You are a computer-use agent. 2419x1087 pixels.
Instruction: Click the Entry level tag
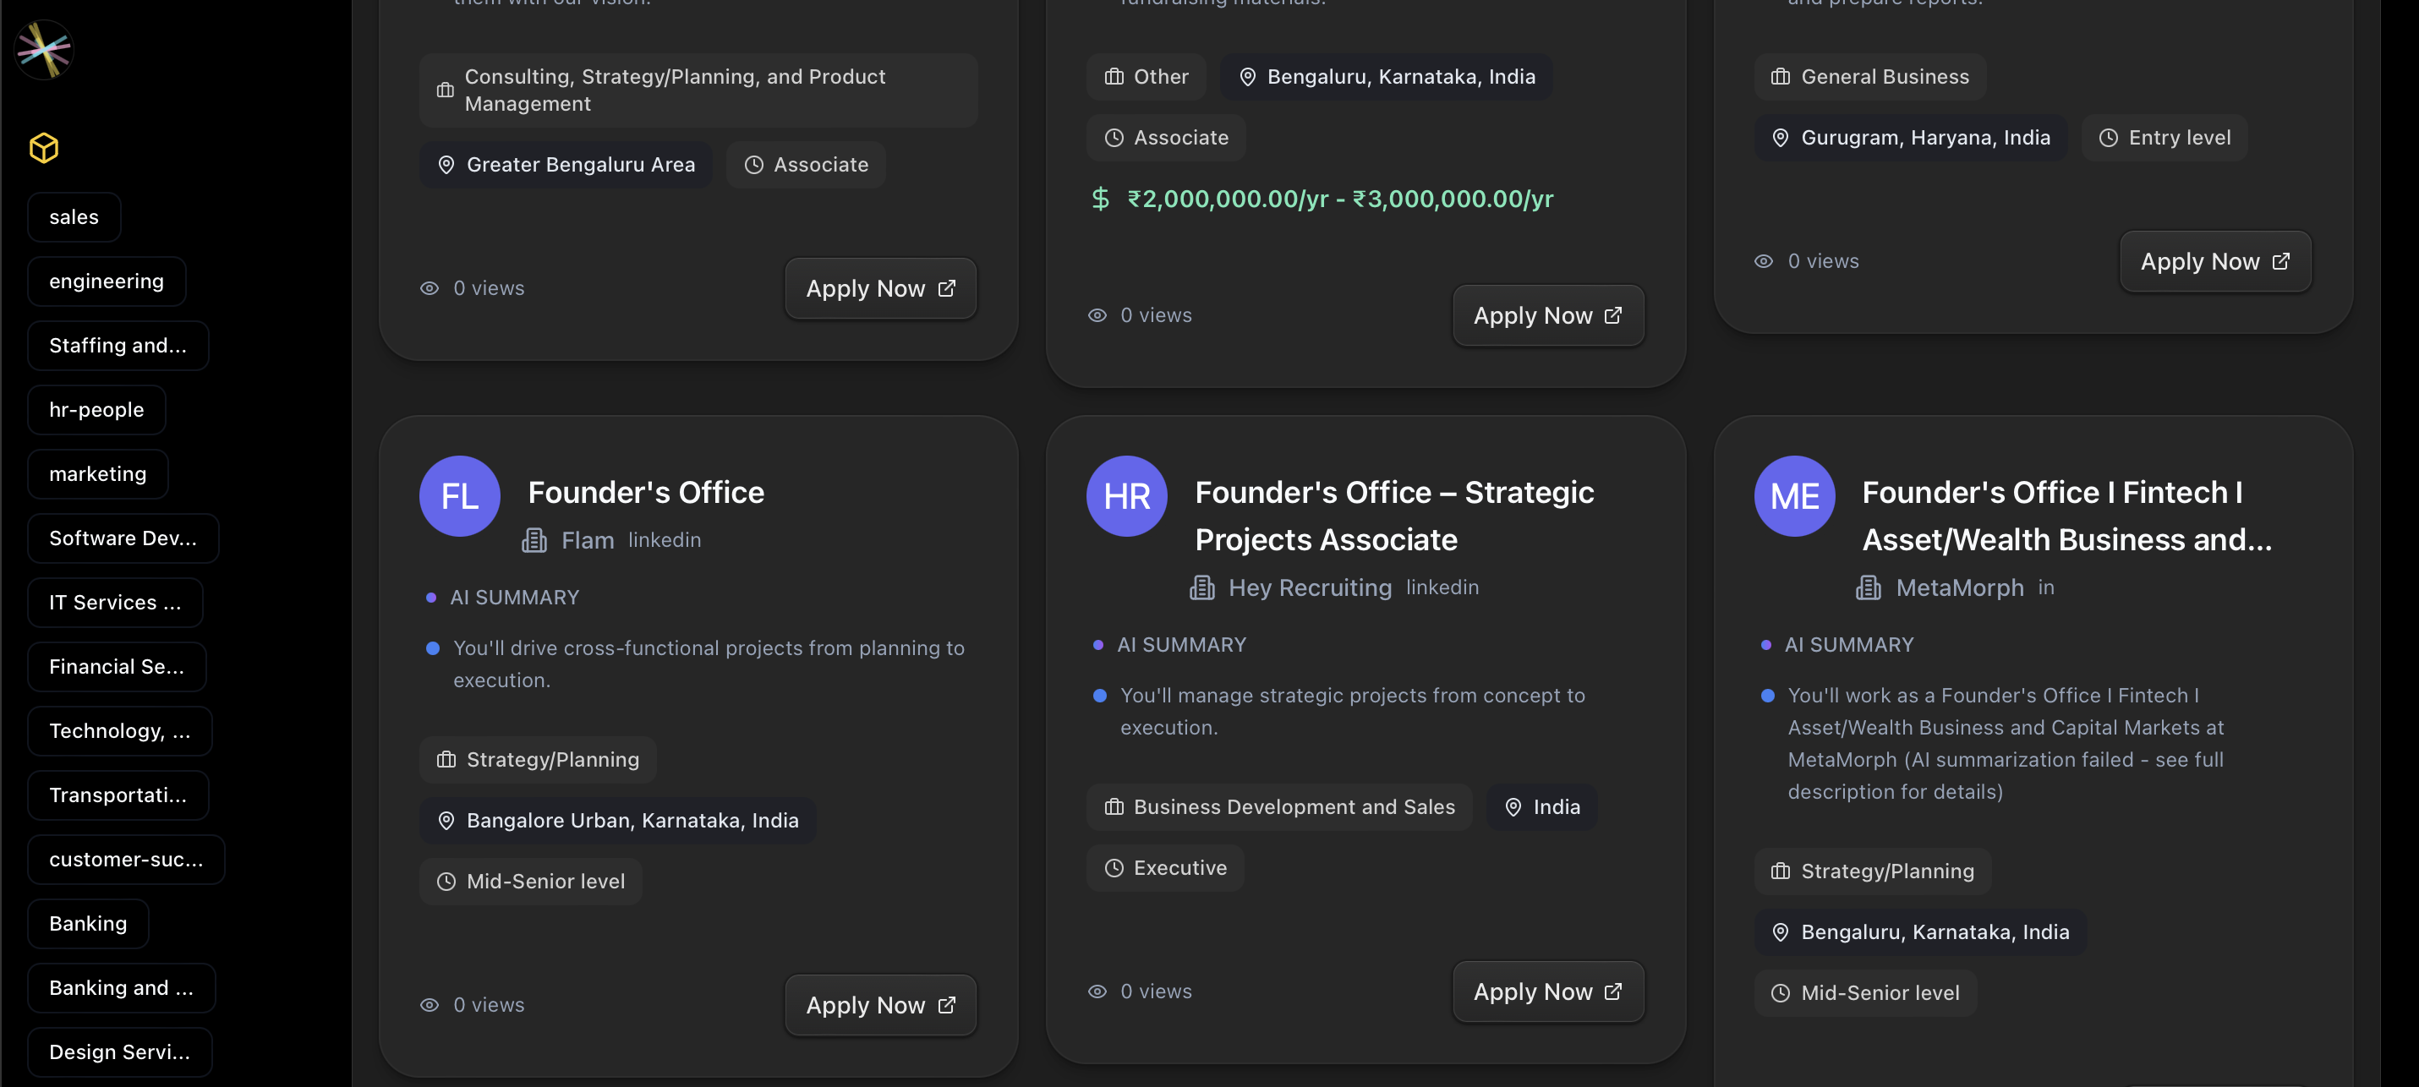(2164, 138)
